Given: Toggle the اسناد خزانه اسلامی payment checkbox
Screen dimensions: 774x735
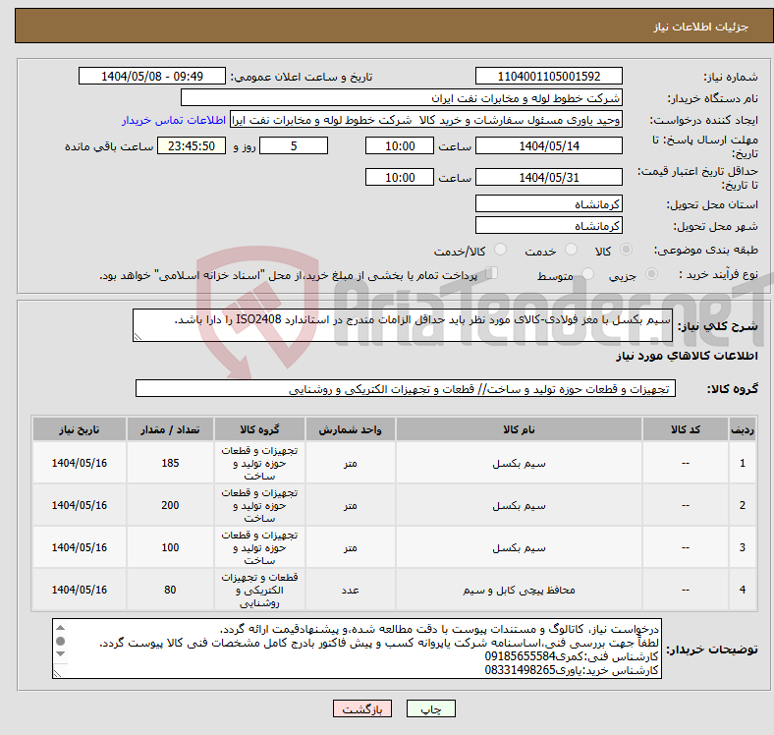Looking at the screenshot, I should (x=491, y=272).
